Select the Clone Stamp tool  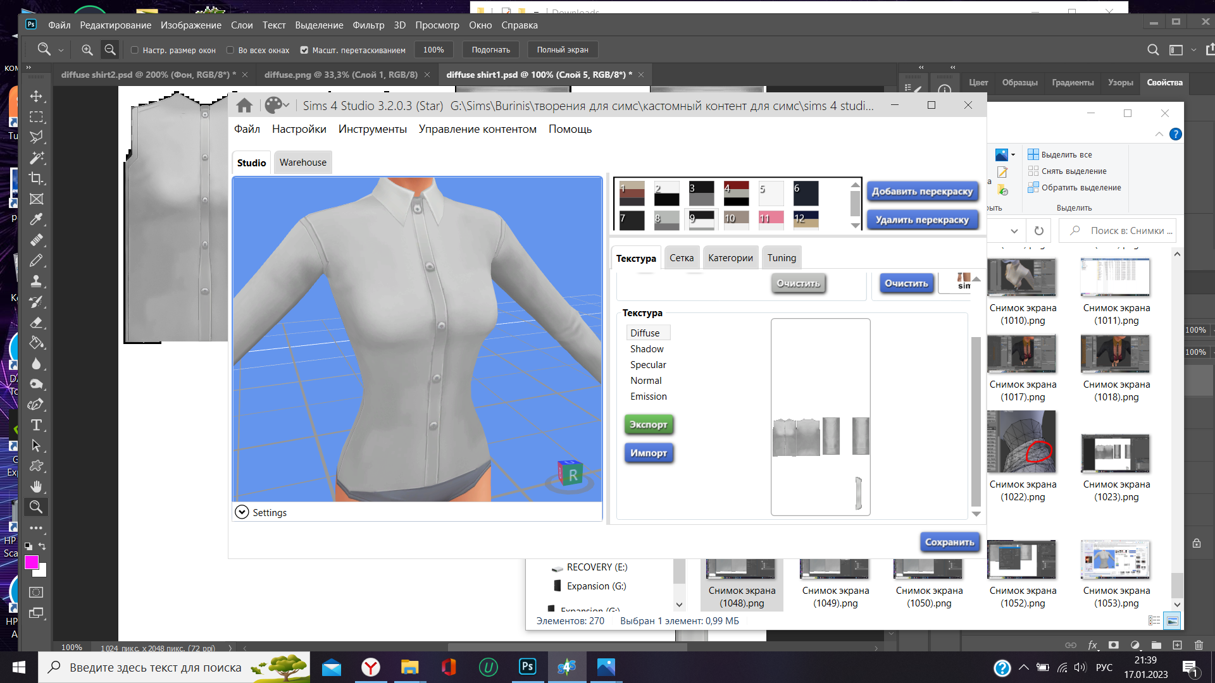pyautogui.click(x=36, y=281)
